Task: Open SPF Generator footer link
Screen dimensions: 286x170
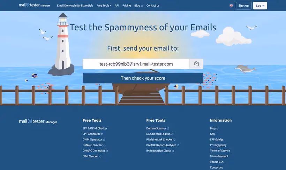Action: (x=93, y=134)
